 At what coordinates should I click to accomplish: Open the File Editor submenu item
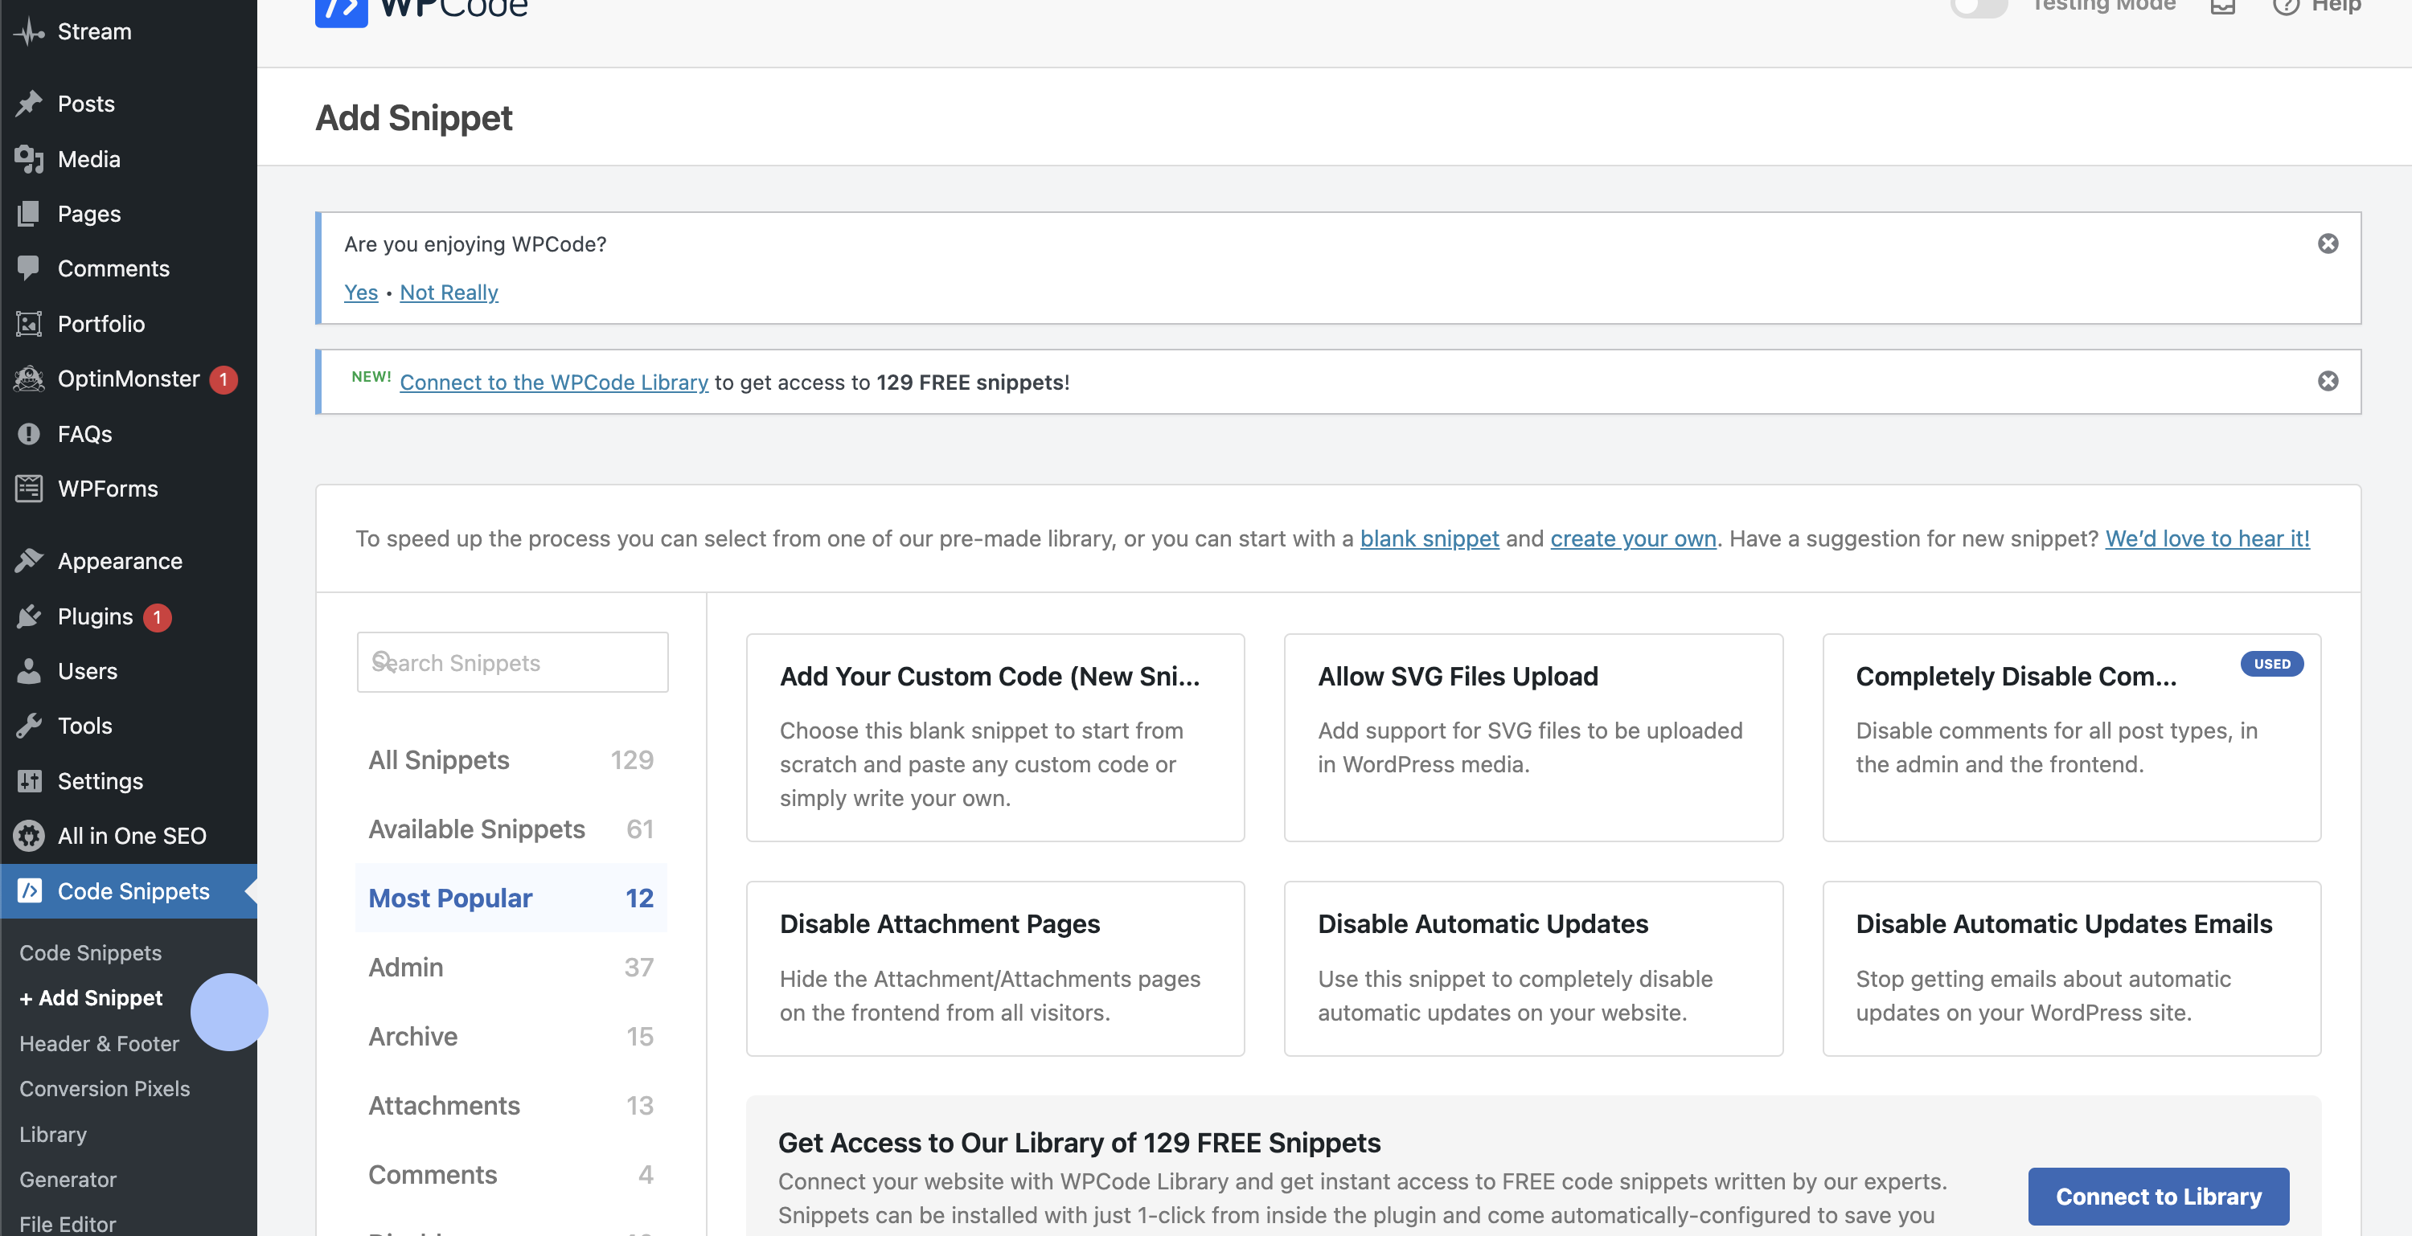click(68, 1225)
